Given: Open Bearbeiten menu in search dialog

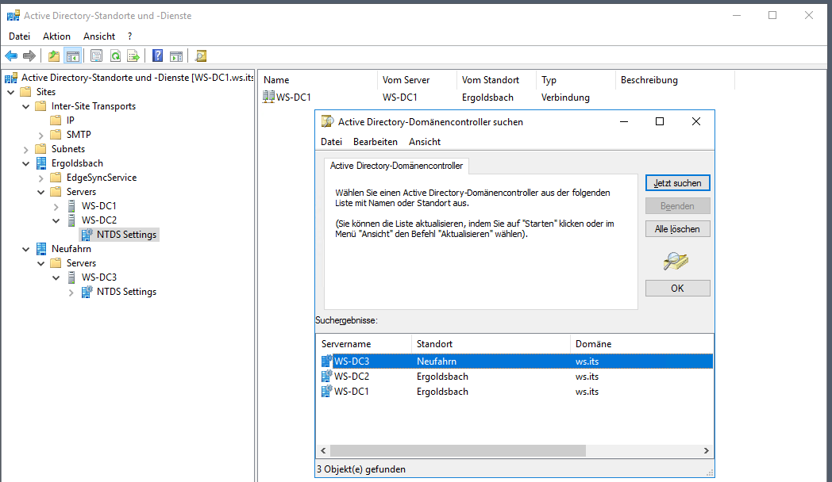Looking at the screenshot, I should pos(376,141).
